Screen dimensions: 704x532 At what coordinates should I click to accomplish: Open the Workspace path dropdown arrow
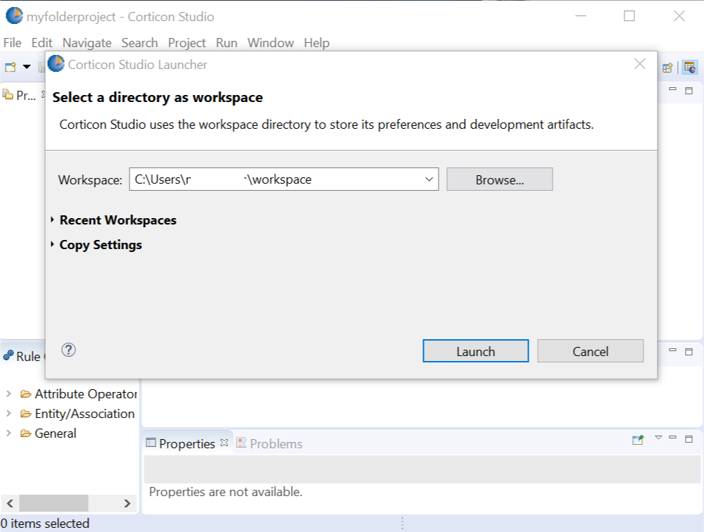coord(429,179)
